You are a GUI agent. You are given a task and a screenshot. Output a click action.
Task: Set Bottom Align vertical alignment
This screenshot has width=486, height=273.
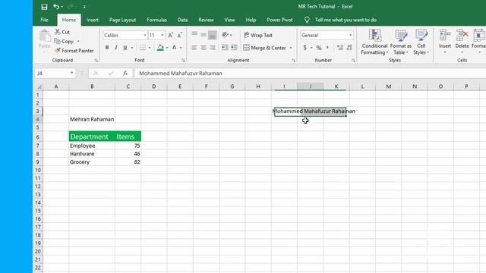tap(213, 35)
